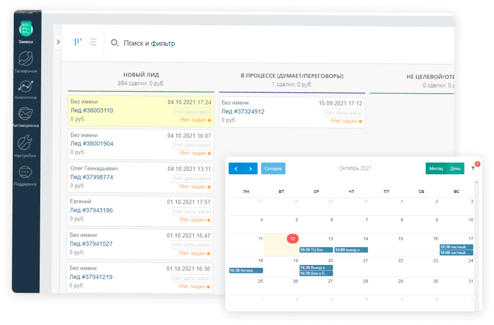494x325 pixels.
Task: Open the Телефония sidebar section
Action: click(26, 62)
